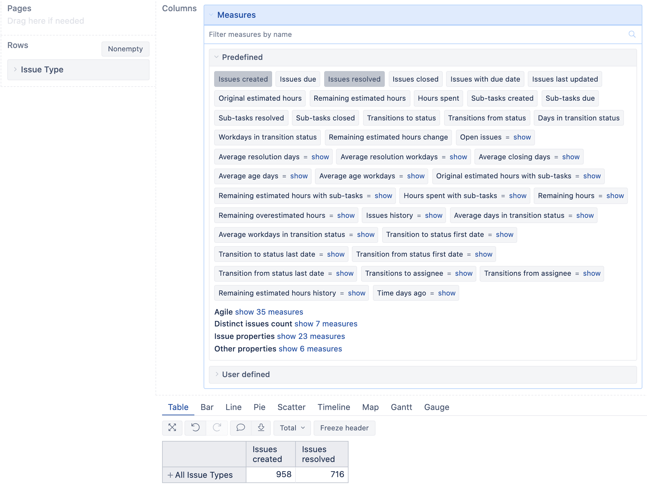Image resolution: width=647 pixels, height=487 pixels.
Task: Open the Total dropdown
Action: coord(292,428)
